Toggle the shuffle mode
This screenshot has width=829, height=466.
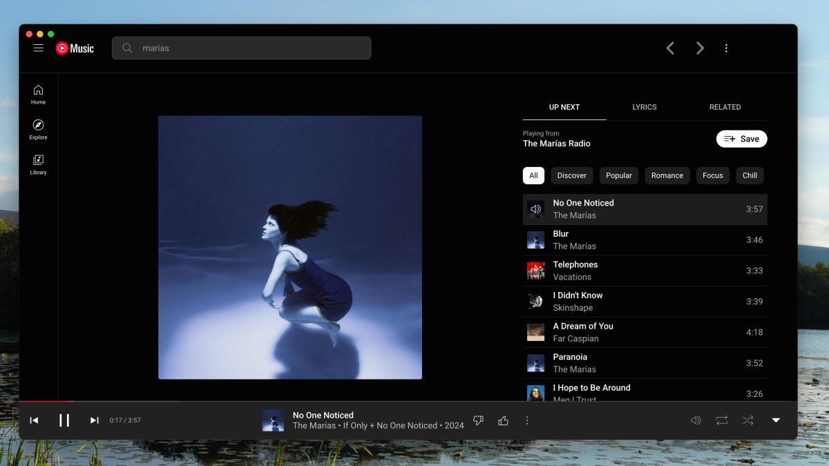pyautogui.click(x=747, y=420)
